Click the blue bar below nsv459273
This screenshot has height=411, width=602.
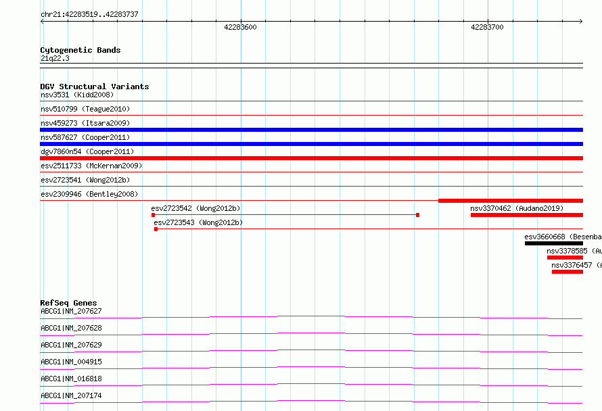pos(311,130)
